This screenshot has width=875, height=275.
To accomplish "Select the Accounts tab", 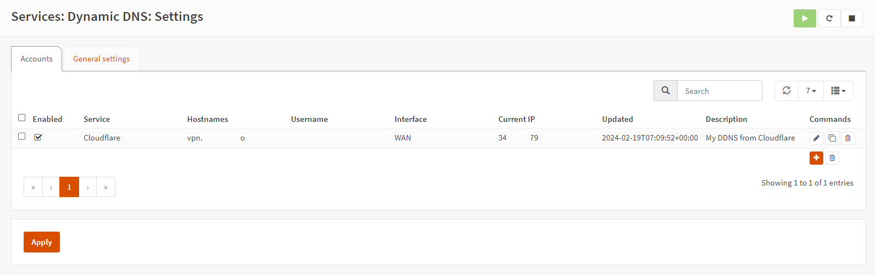I will tap(36, 59).
